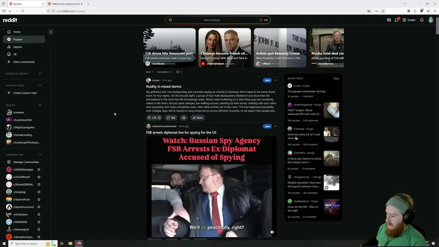Image resolution: width=439 pixels, height=247 pixels.
Task: Open the browser list-all-tabs chevron
Action: tap(405, 4)
